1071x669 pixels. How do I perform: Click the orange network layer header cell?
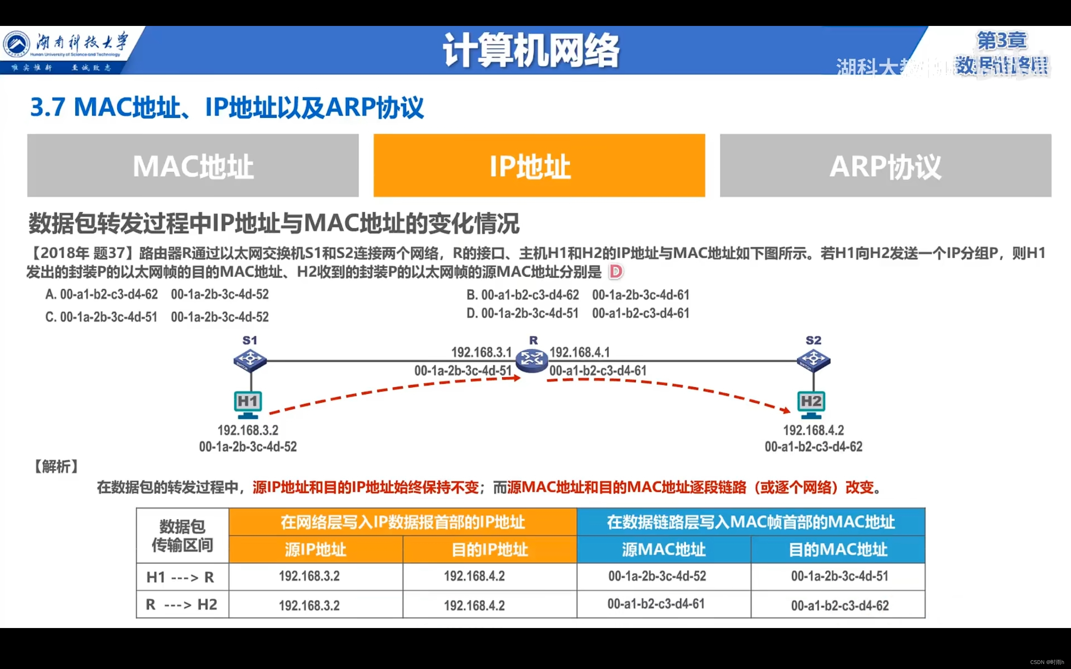click(x=403, y=522)
